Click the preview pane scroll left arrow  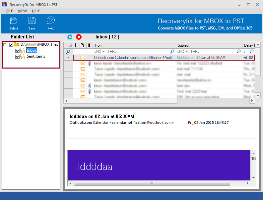71,183
